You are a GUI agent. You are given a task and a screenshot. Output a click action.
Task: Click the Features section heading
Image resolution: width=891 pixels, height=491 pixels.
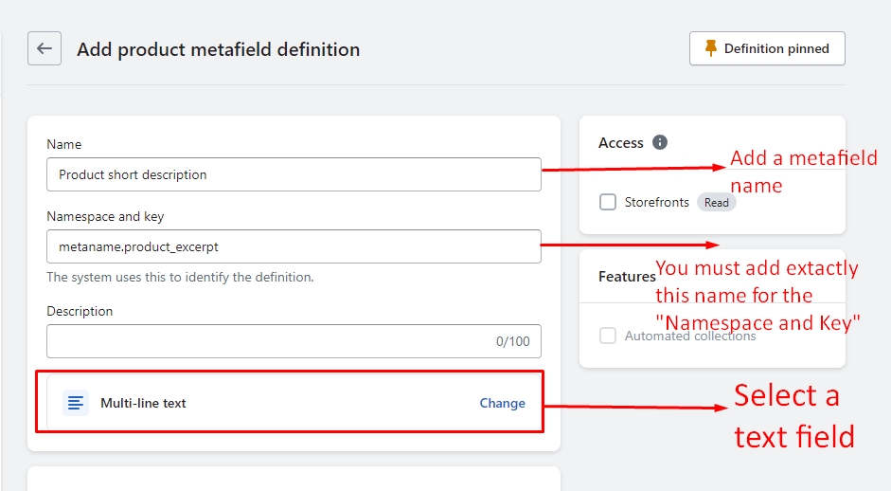[626, 277]
